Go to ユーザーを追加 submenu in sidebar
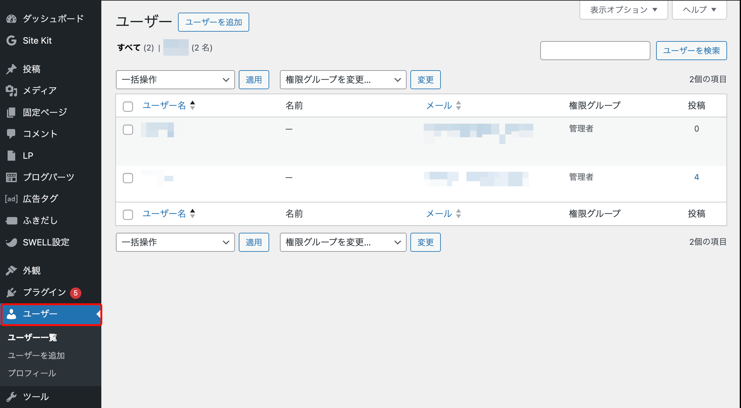 point(36,355)
